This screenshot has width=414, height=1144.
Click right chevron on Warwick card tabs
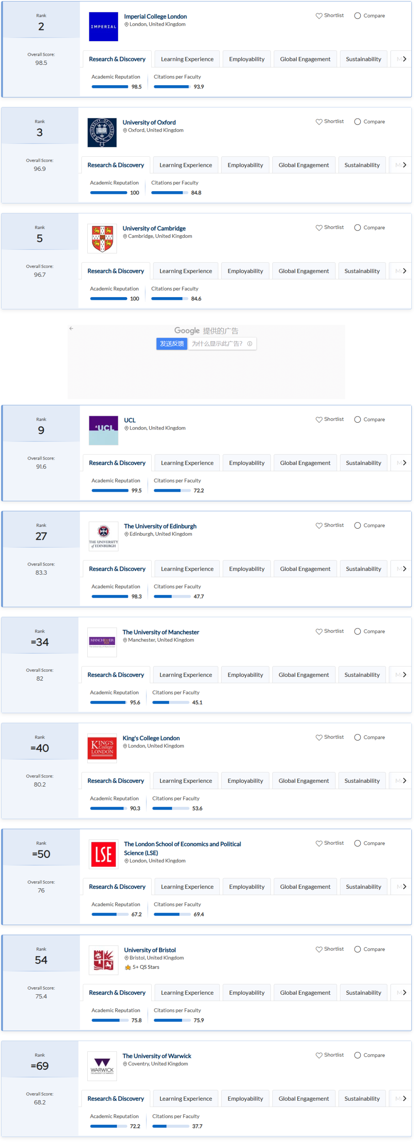pyautogui.click(x=404, y=1098)
